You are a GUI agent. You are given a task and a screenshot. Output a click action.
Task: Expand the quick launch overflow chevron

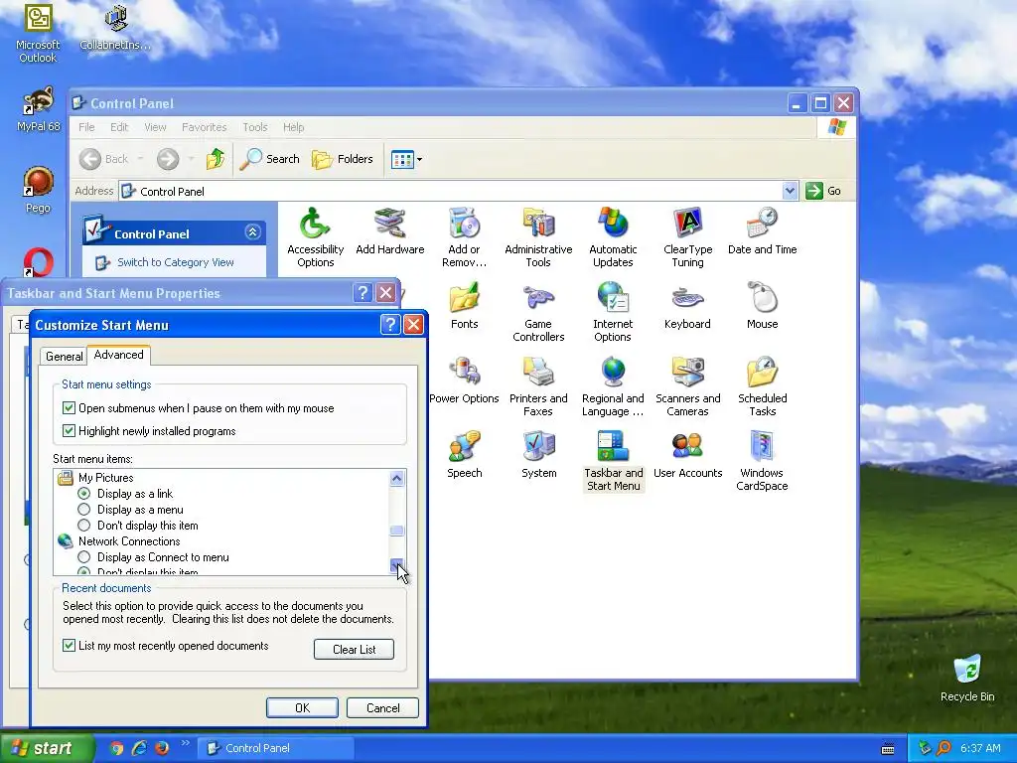(x=186, y=743)
